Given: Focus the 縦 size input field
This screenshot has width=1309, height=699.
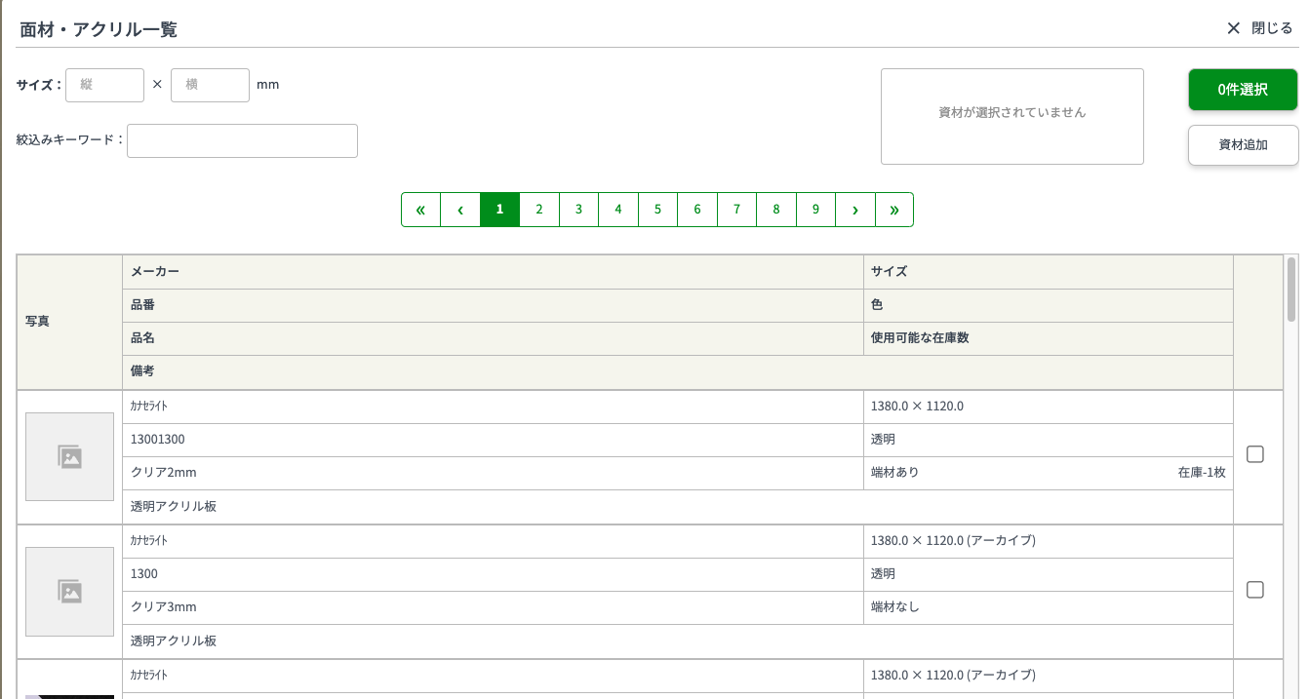Looking at the screenshot, I should 104,85.
